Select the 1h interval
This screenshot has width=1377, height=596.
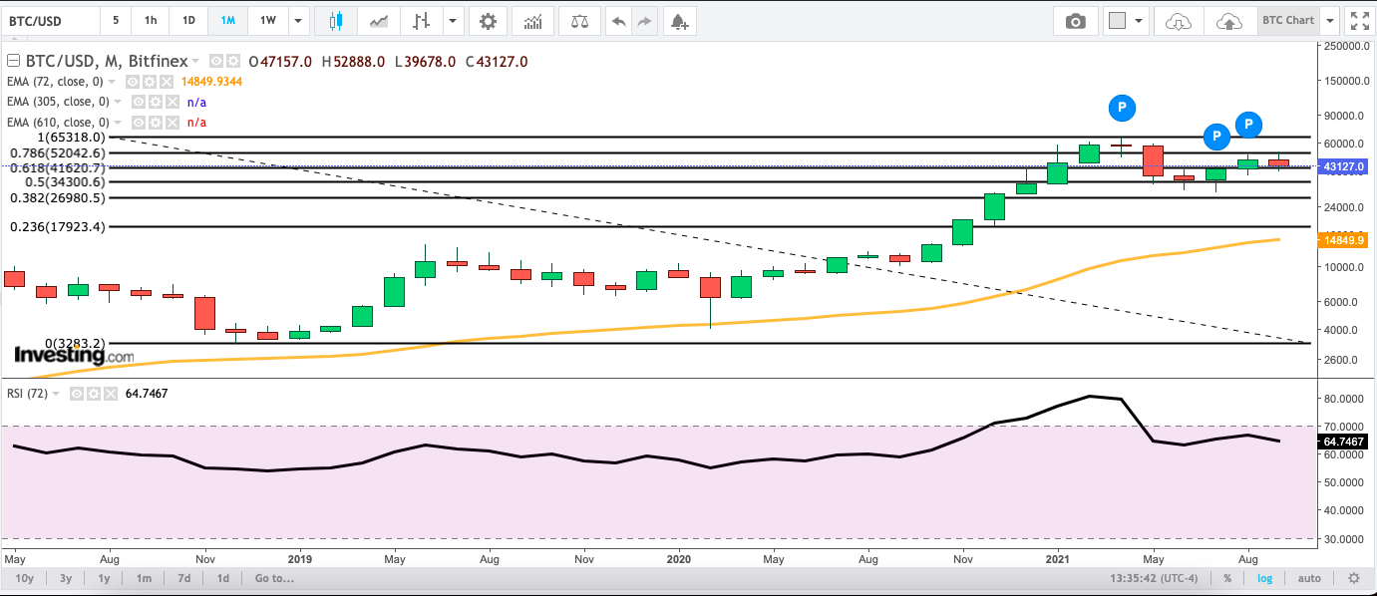pyautogui.click(x=150, y=20)
